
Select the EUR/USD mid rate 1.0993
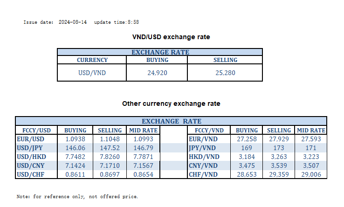144,139
